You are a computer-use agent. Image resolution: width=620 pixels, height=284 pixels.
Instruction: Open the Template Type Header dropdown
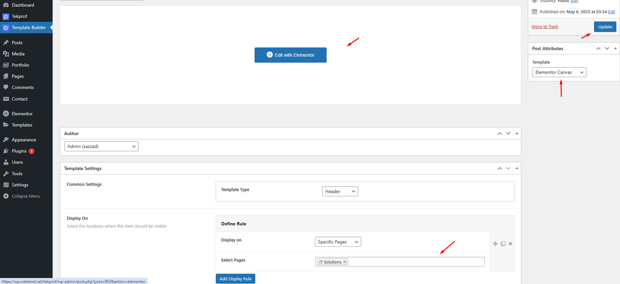pyautogui.click(x=340, y=191)
